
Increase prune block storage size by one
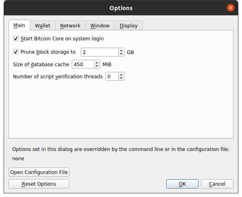(121, 50)
